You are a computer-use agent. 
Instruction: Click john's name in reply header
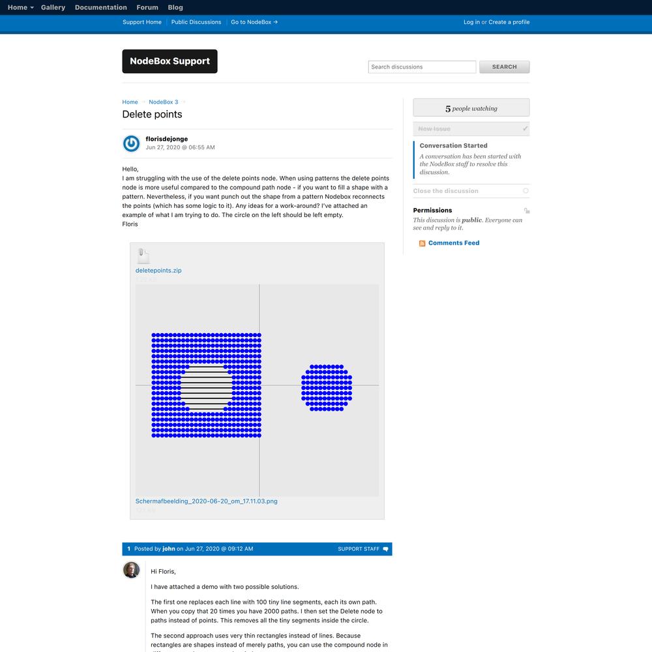pos(168,549)
